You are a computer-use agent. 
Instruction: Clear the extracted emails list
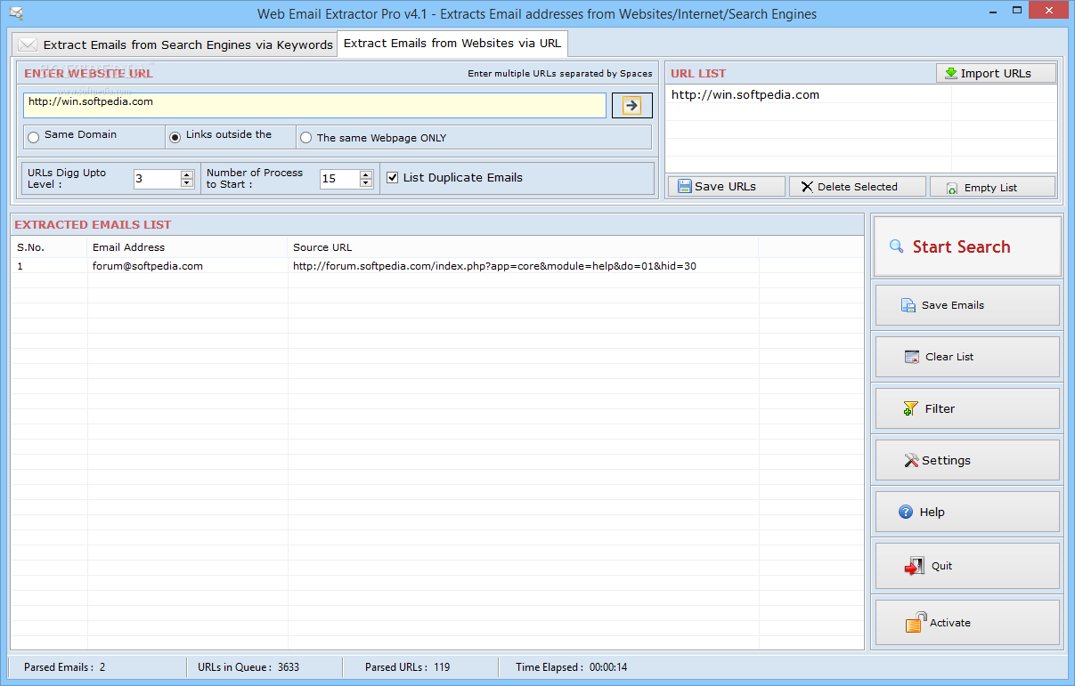967,357
